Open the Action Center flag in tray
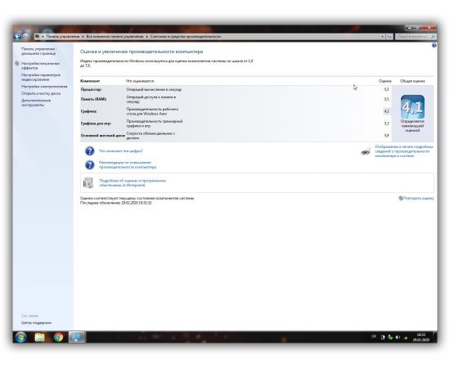This screenshot has width=450, height=368. click(383, 337)
